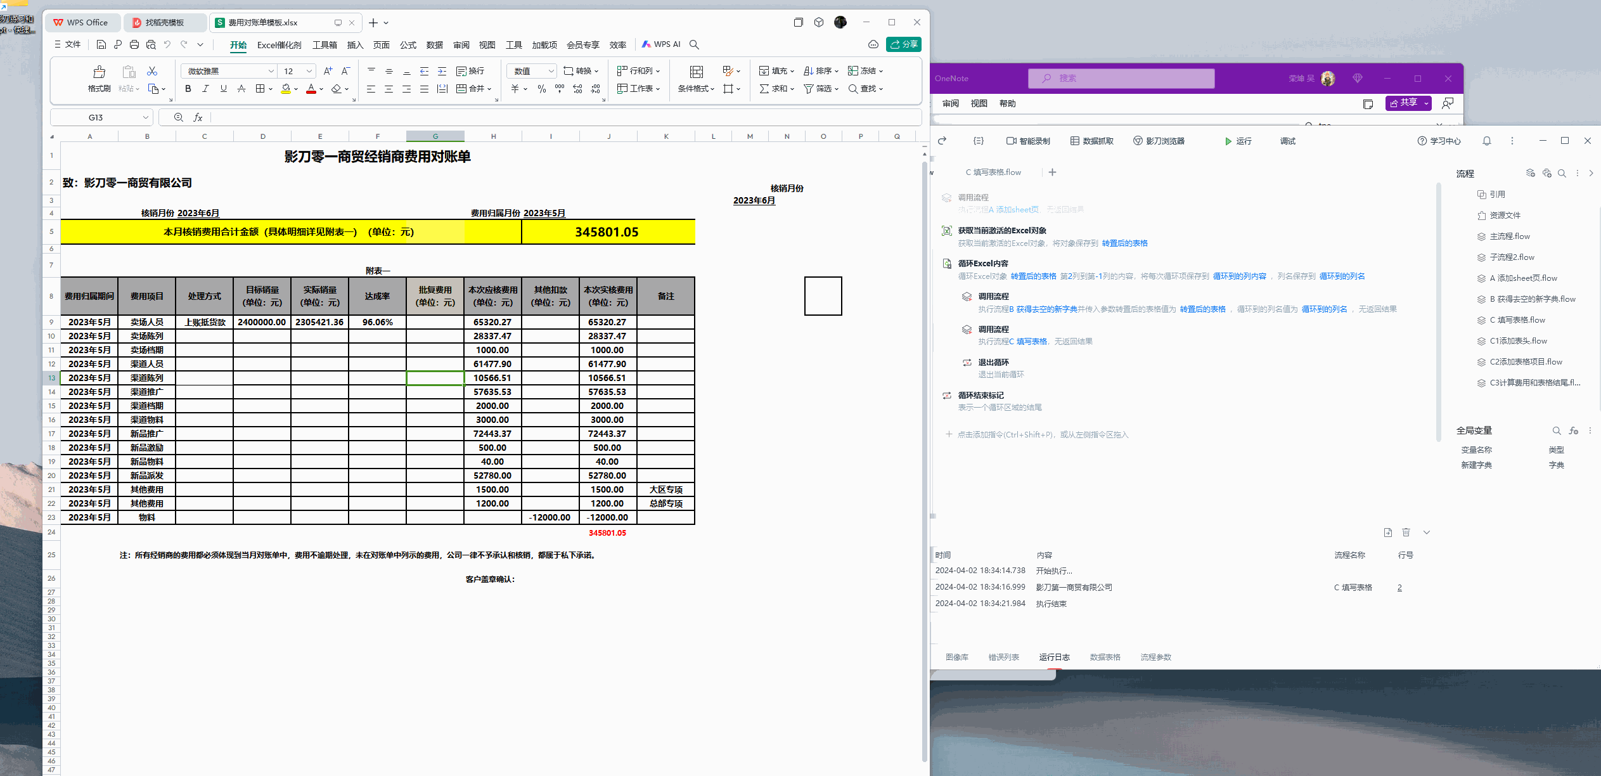Click the yellow fill color swatch
Screen dimensions: 1601x776
(x=286, y=89)
